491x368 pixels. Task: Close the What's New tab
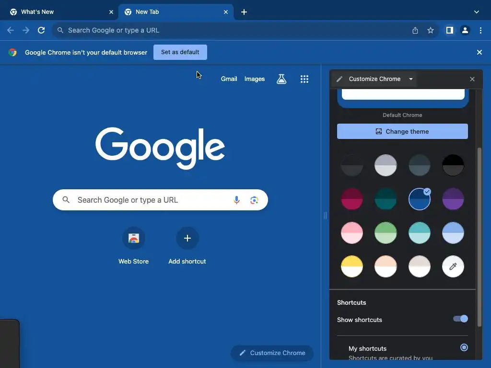tap(111, 12)
